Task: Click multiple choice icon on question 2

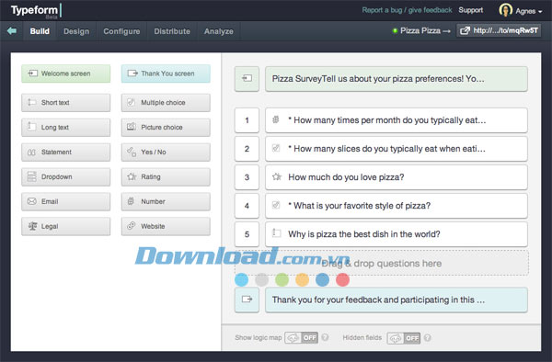Action: click(x=276, y=148)
